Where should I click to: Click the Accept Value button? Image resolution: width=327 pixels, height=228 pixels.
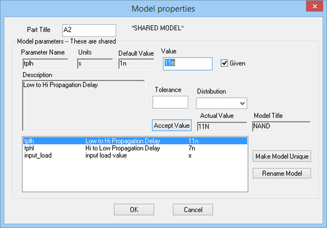(x=171, y=126)
